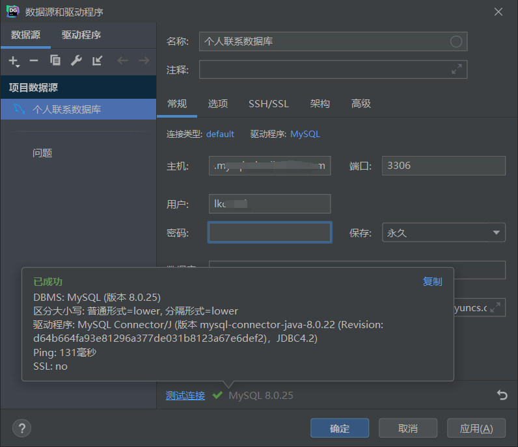
Task: Close the dialog with X button
Action: [x=498, y=12]
